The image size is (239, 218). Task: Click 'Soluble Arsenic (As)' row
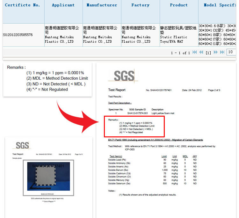coord(152,167)
